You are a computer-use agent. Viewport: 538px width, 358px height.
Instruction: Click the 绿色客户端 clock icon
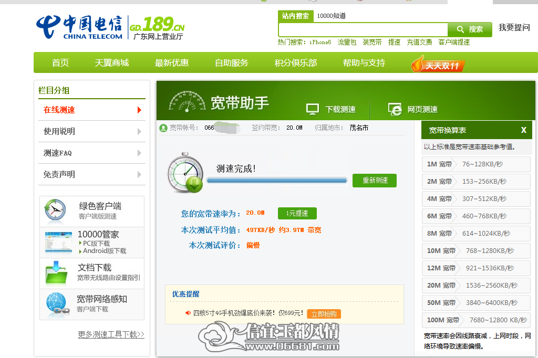(55, 210)
